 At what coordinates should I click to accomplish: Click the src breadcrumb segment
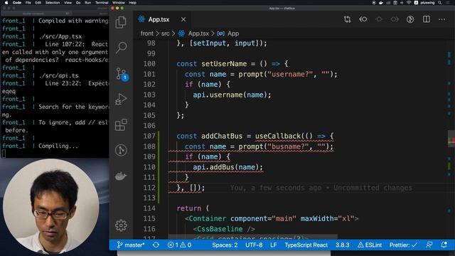tap(166, 33)
